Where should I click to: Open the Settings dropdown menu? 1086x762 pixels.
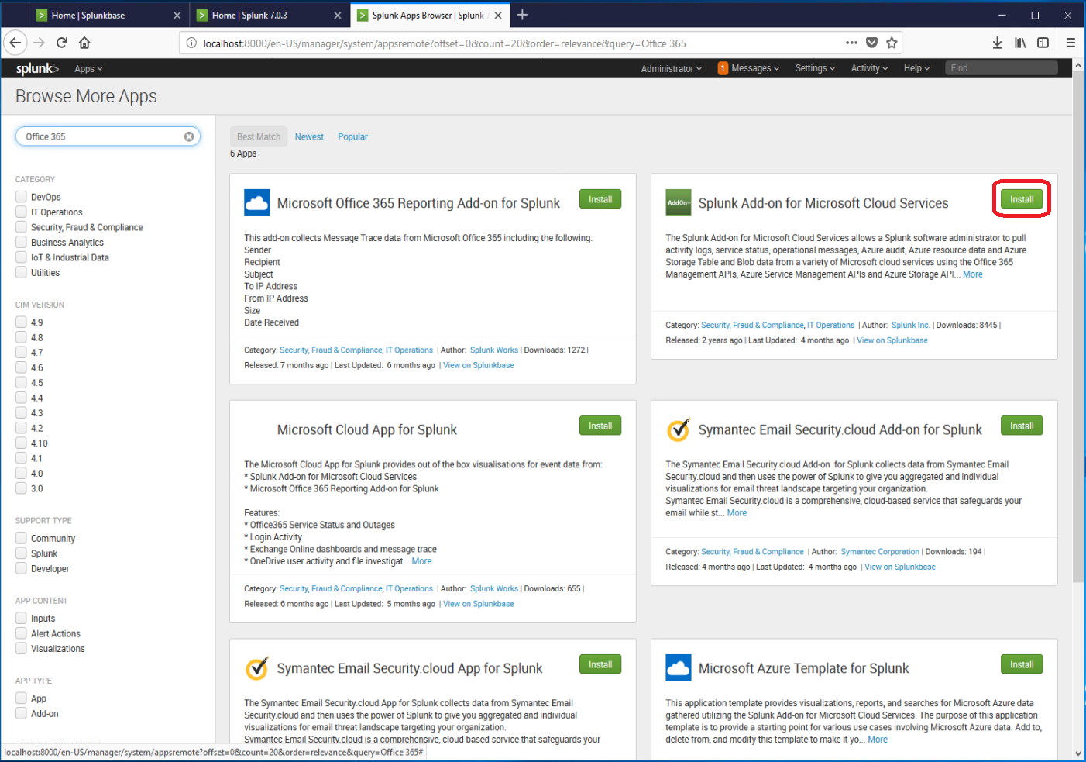point(815,68)
